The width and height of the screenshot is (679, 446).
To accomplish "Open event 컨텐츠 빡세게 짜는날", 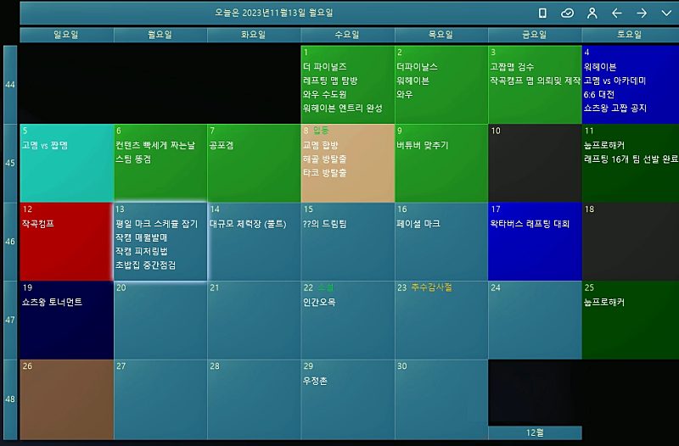I will (155, 145).
